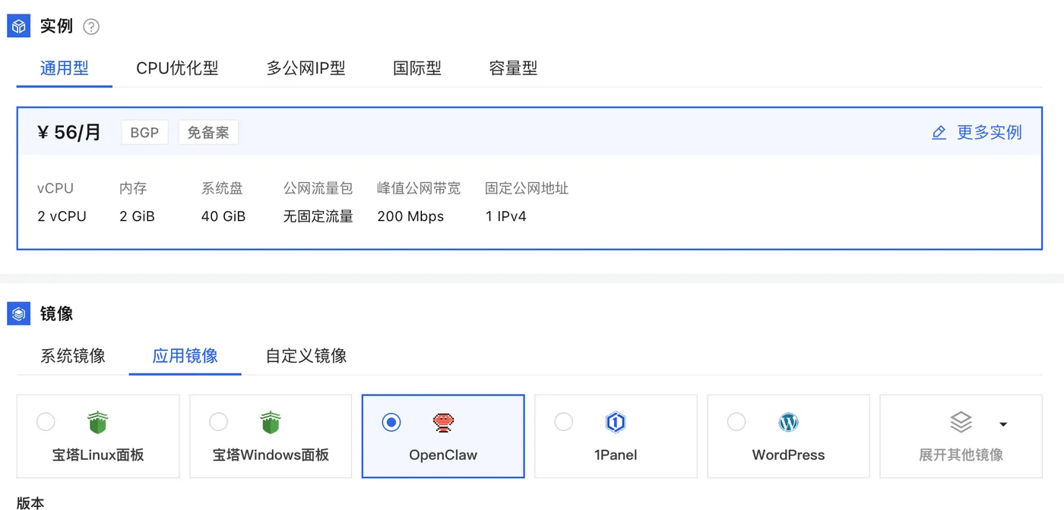Click the 2 GiB memory value
Screen dimensions: 1064x510
click(138, 217)
